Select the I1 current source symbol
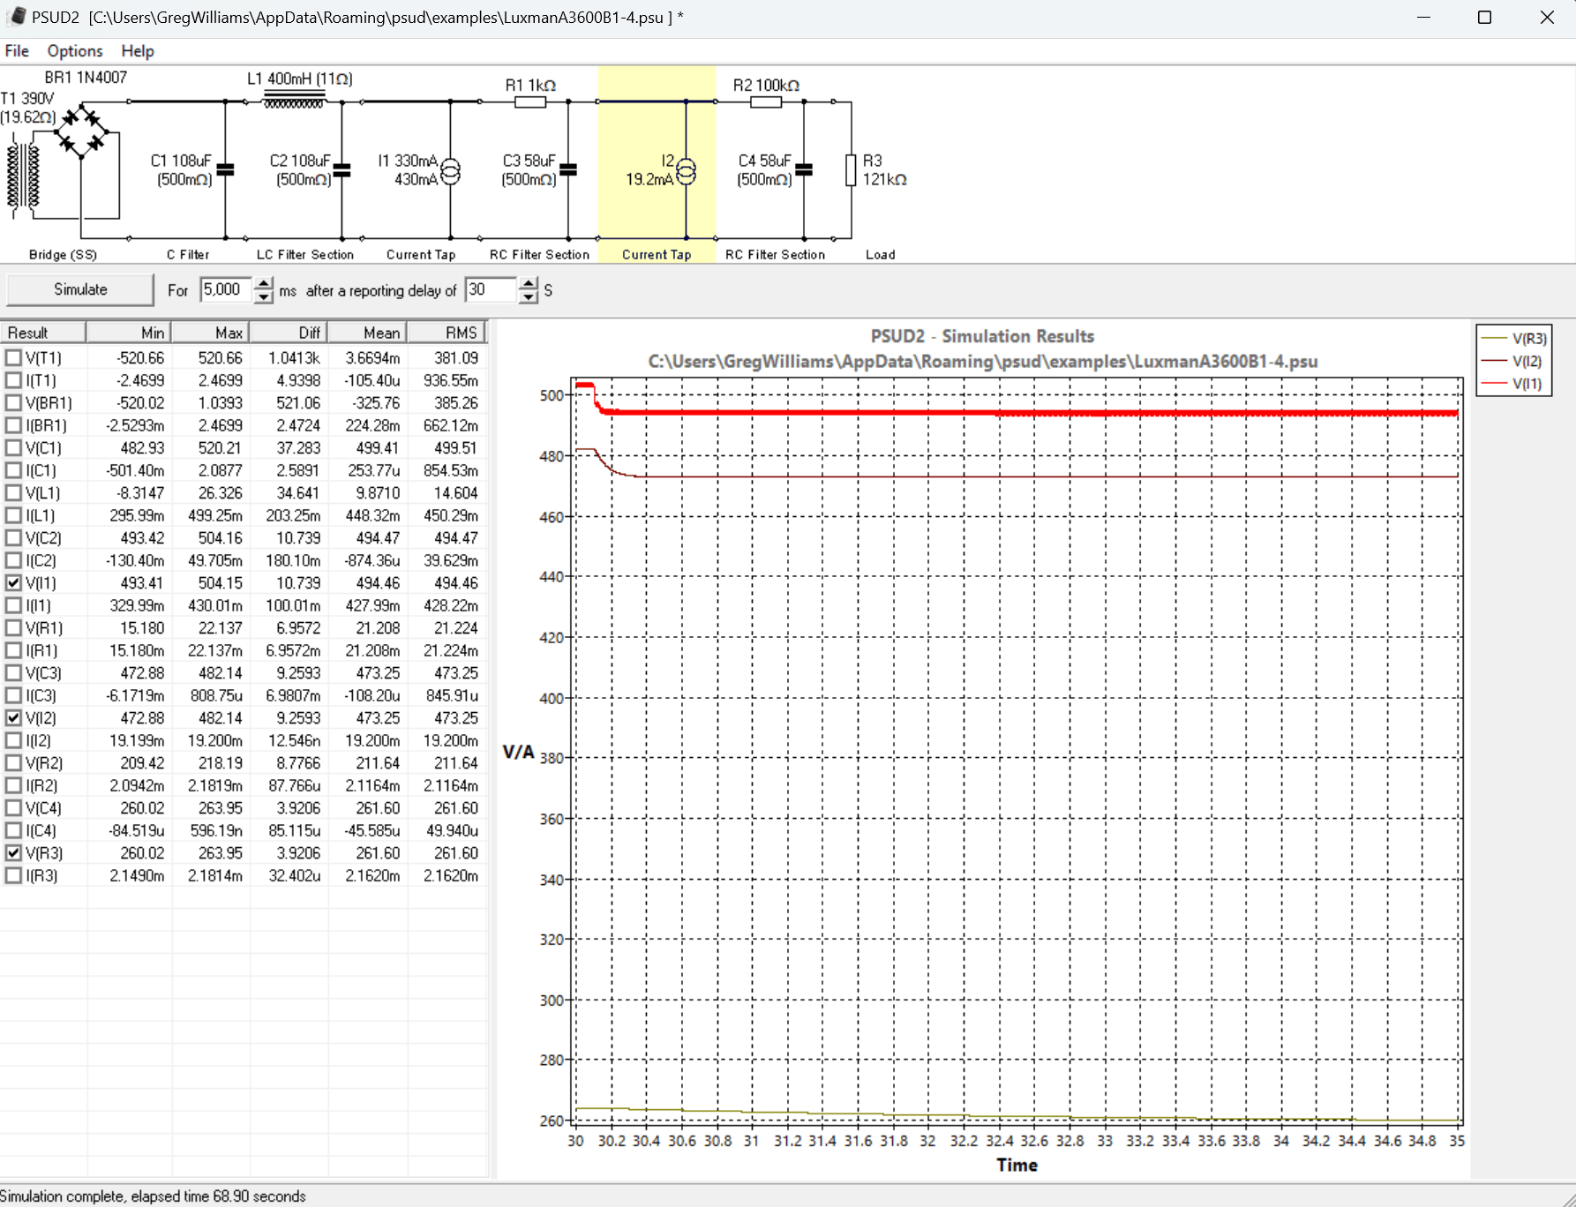The image size is (1576, 1207). [x=450, y=170]
